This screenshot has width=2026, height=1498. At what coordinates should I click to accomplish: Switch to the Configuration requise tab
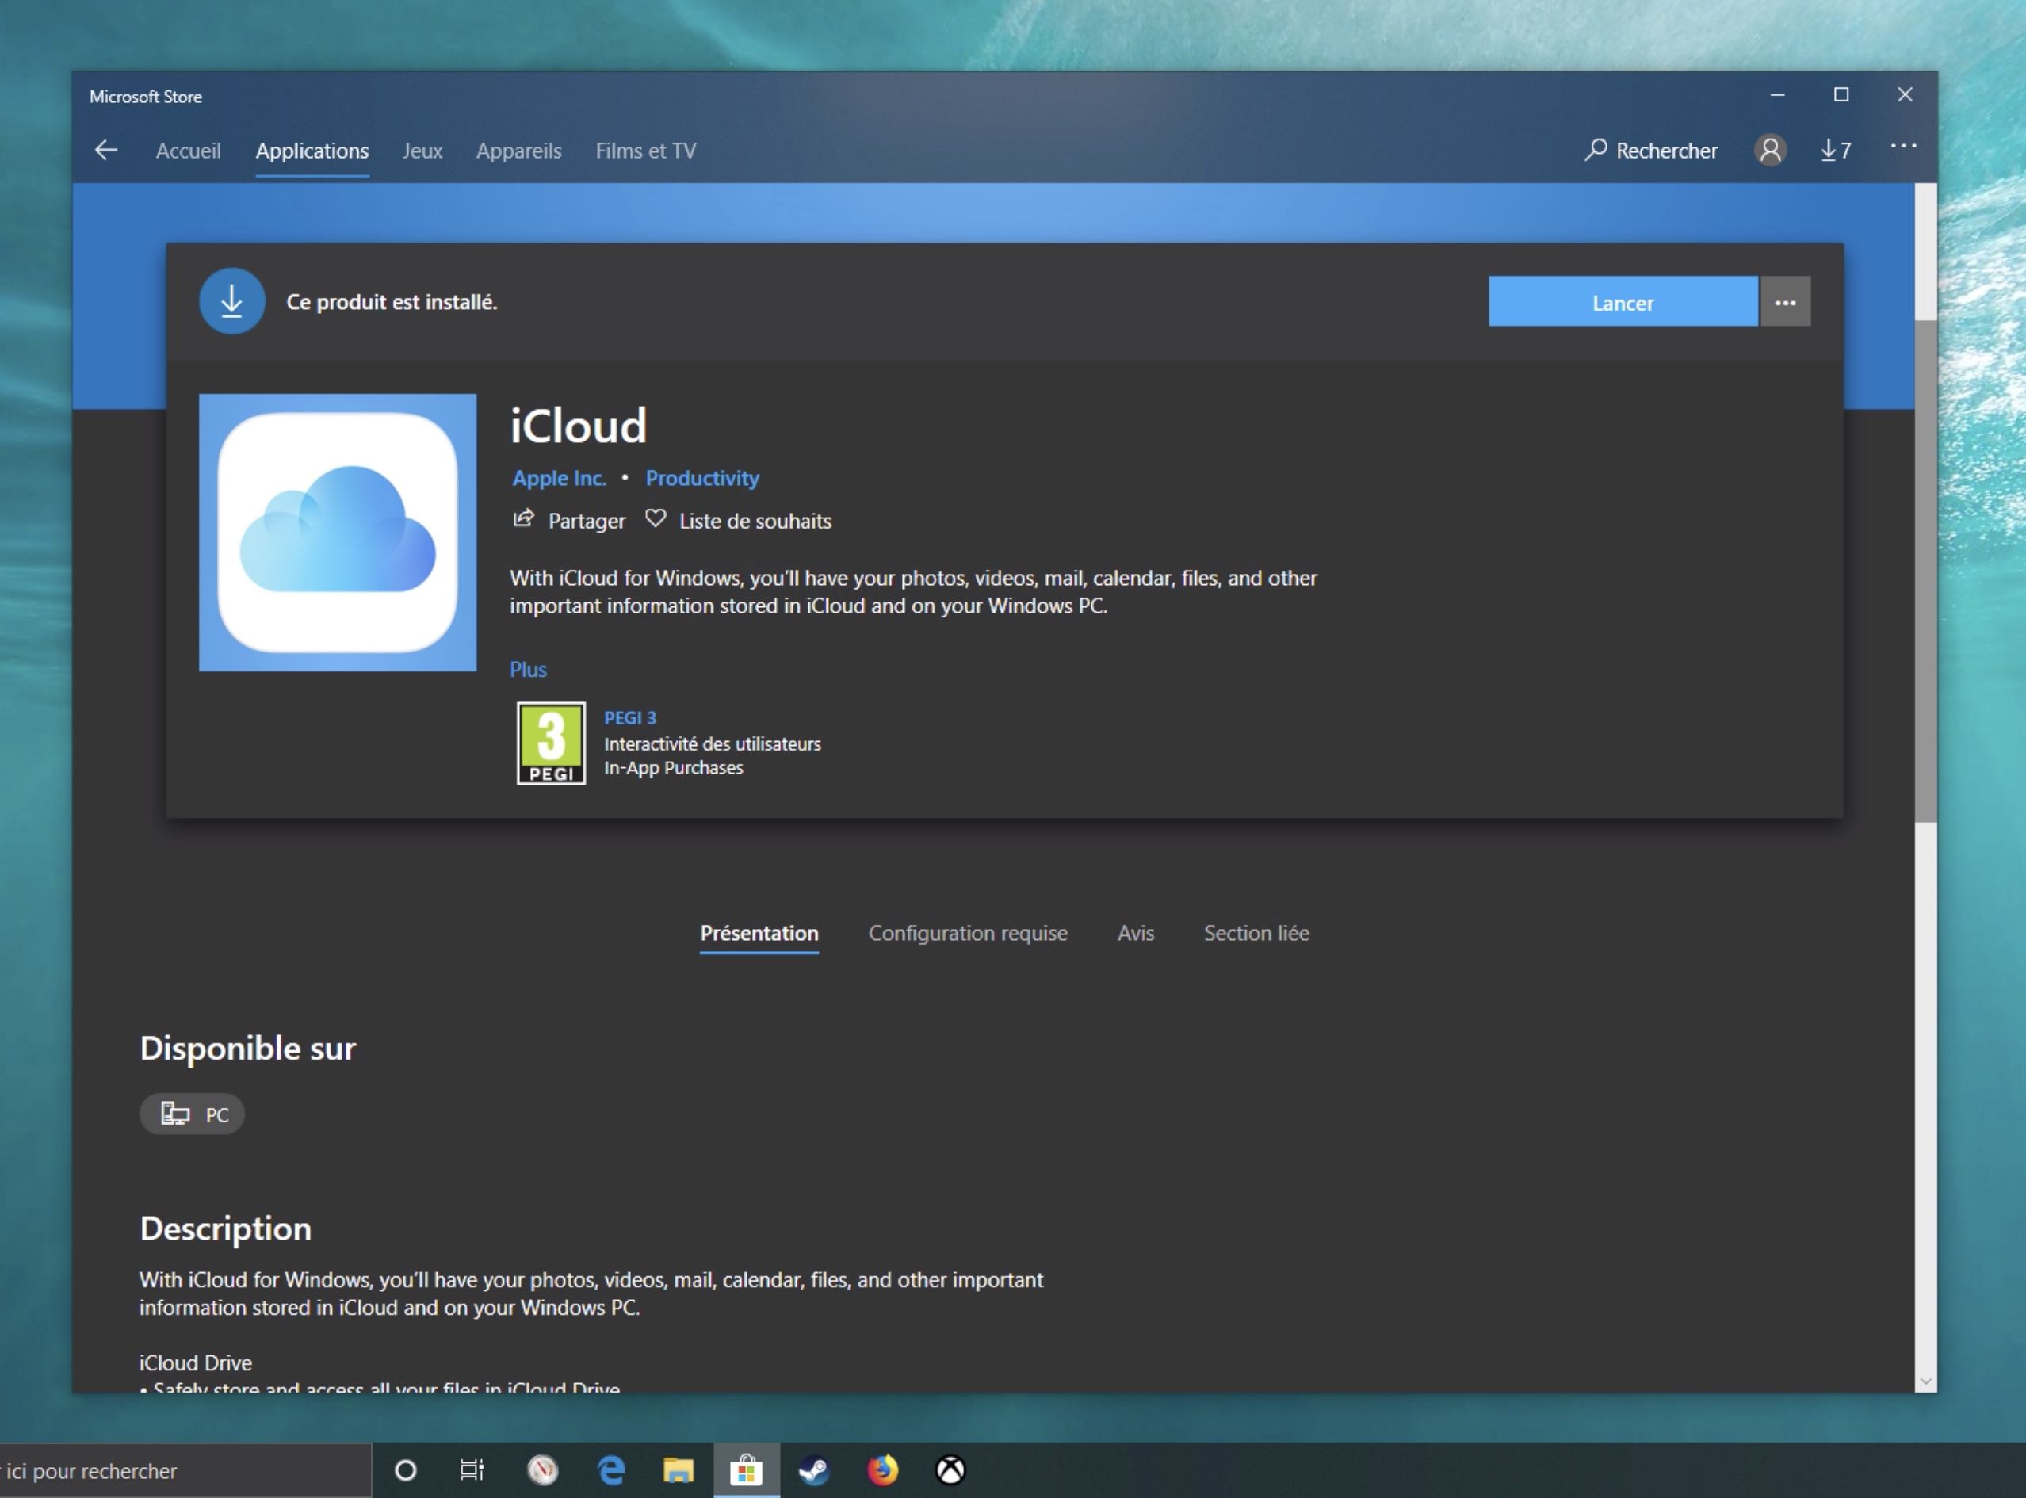point(968,933)
